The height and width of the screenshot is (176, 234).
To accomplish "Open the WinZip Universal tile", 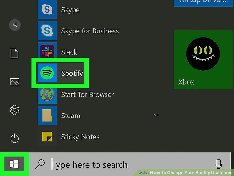I will pyautogui.click(x=203, y=3).
